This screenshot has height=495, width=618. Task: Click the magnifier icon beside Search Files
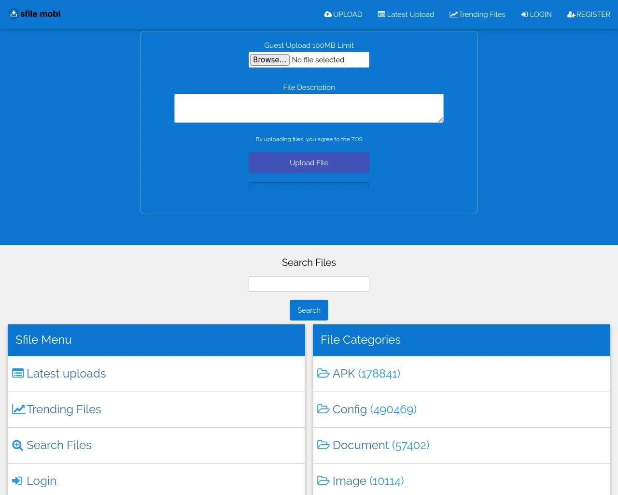17,445
